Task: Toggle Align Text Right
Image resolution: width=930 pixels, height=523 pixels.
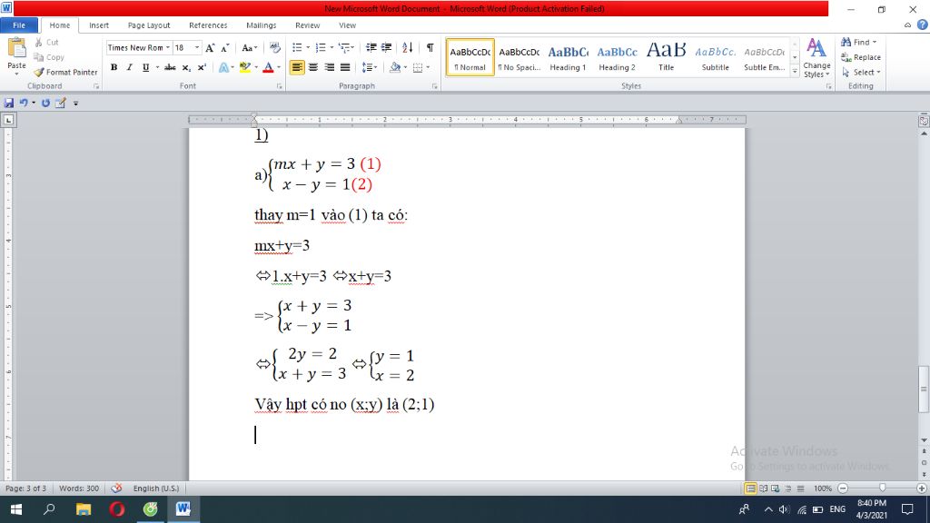Action: (x=329, y=67)
